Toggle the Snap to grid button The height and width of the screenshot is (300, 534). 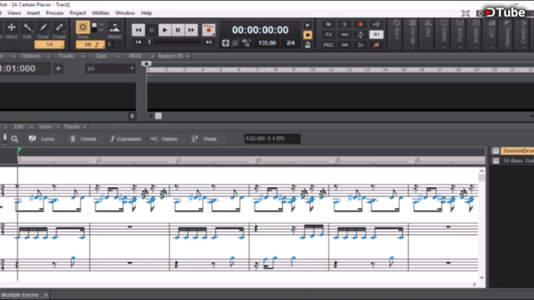(83, 27)
